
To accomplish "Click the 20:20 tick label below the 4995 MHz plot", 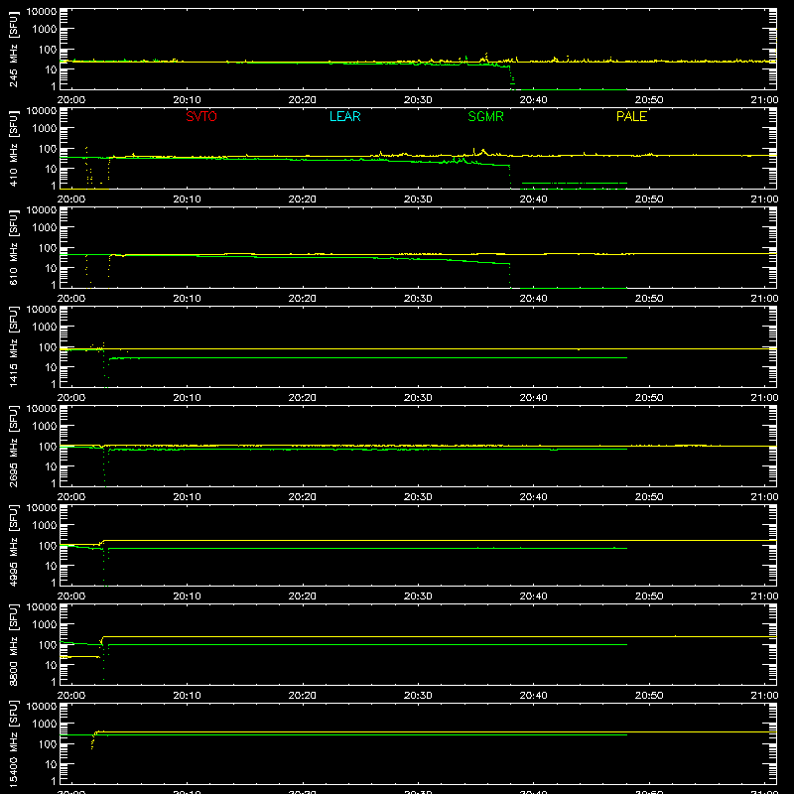I will (303, 596).
